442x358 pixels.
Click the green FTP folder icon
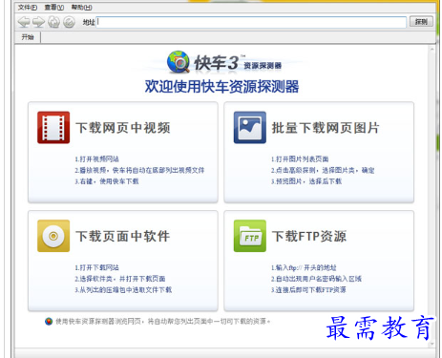tap(250, 236)
